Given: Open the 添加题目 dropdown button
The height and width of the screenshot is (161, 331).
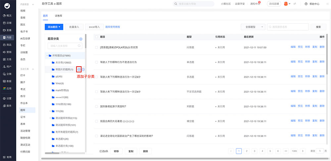Looking at the screenshot, I should (54, 27).
